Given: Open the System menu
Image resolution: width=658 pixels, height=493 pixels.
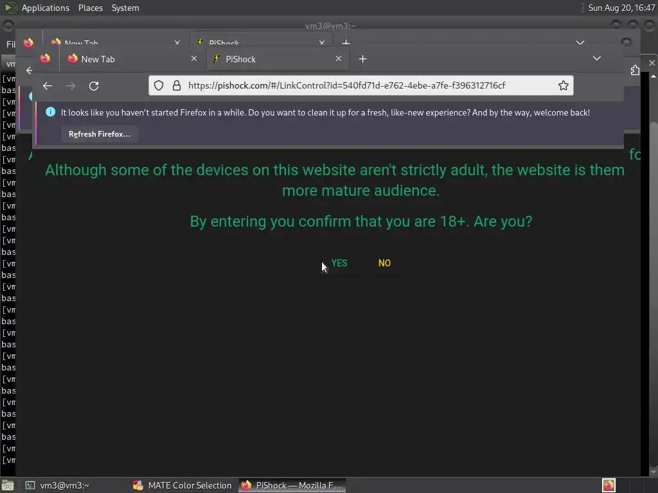Looking at the screenshot, I should point(125,8).
